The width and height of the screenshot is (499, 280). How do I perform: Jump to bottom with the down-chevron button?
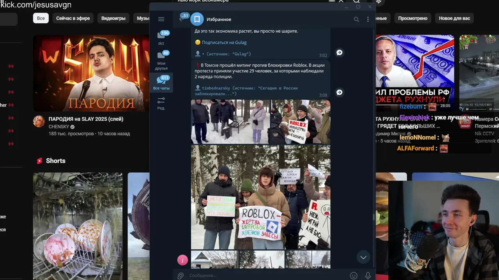point(363,257)
